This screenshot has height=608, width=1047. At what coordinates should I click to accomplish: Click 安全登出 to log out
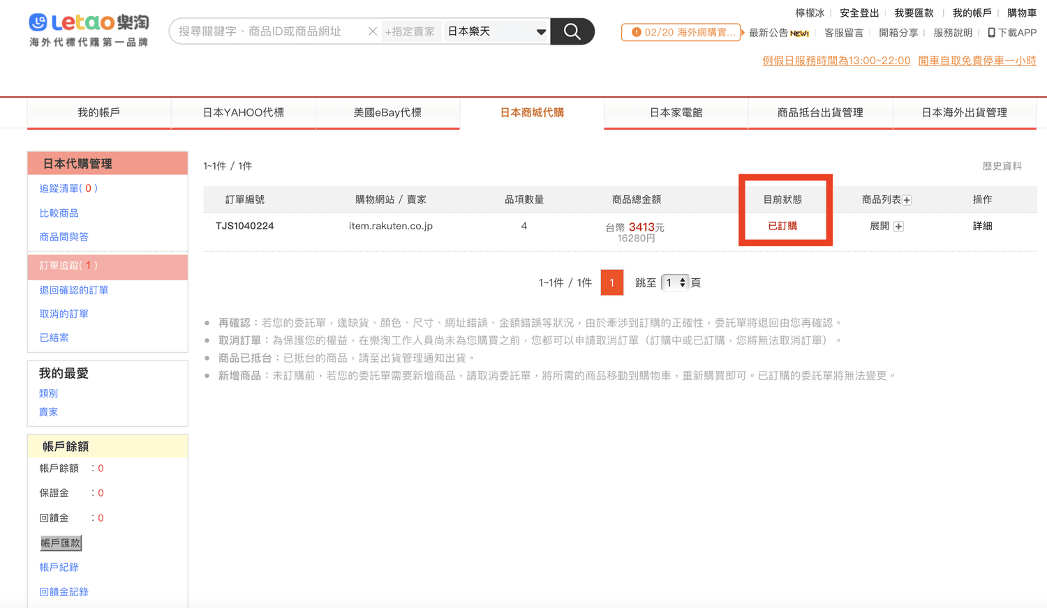click(x=859, y=13)
